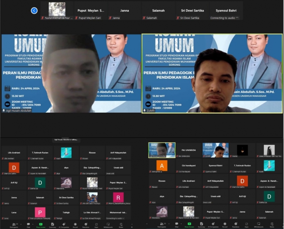This screenshot has height=229, width=284.
Task: Expand the Chat caret in the left window
Action: pyautogui.click(x=33, y=224)
